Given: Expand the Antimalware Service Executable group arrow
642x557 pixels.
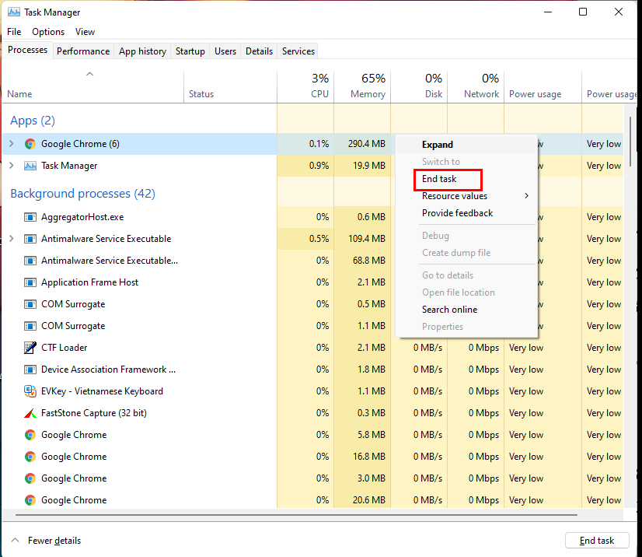Looking at the screenshot, I should coord(12,238).
